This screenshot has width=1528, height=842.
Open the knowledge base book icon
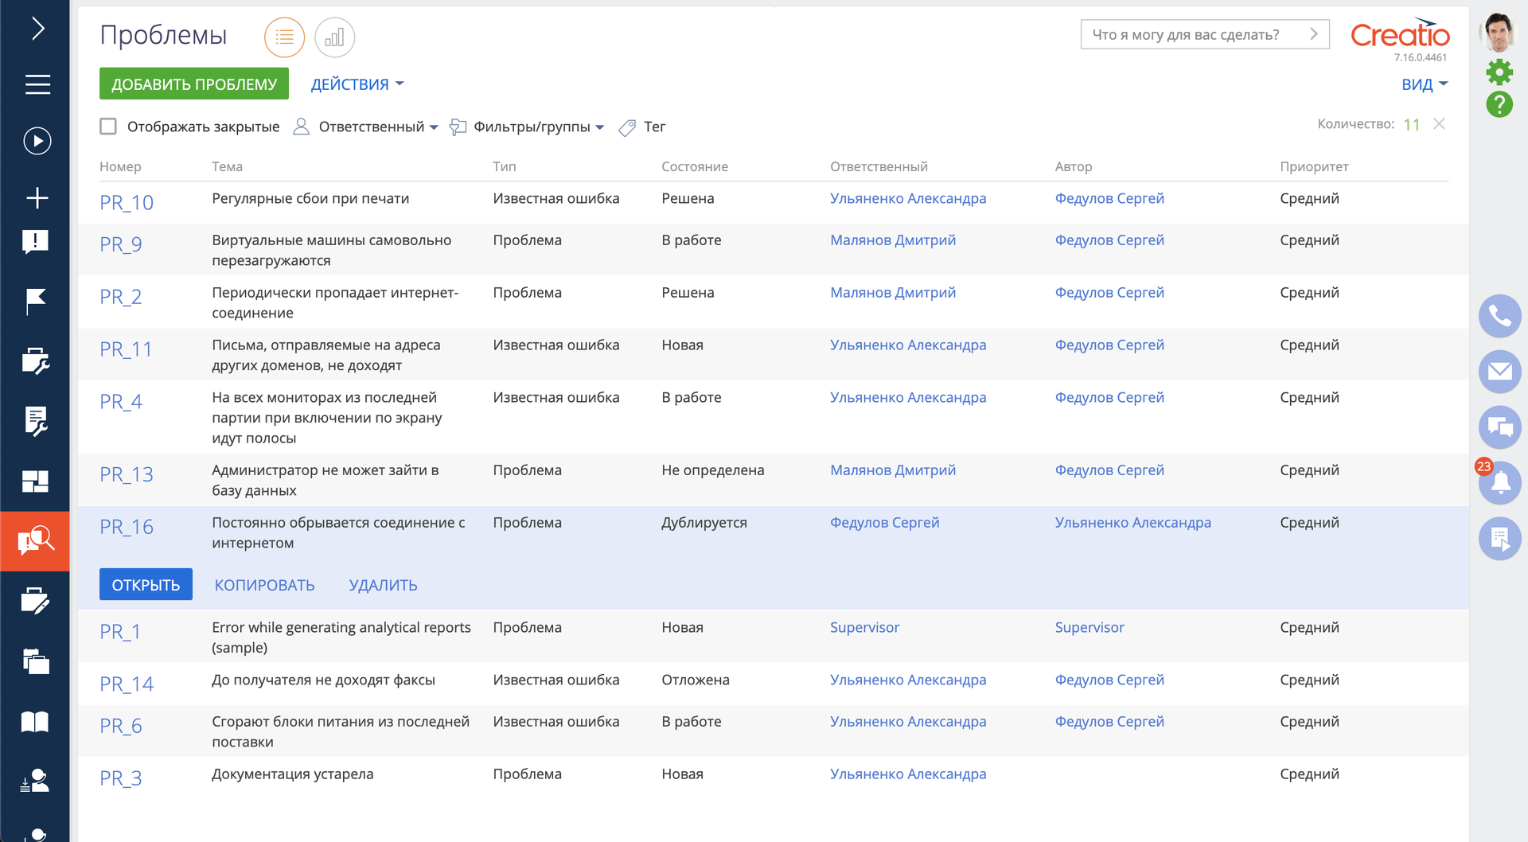(35, 722)
